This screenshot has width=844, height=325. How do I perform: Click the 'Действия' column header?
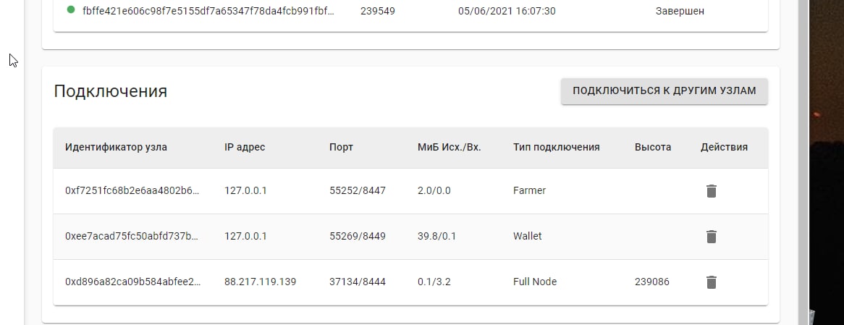click(x=724, y=147)
